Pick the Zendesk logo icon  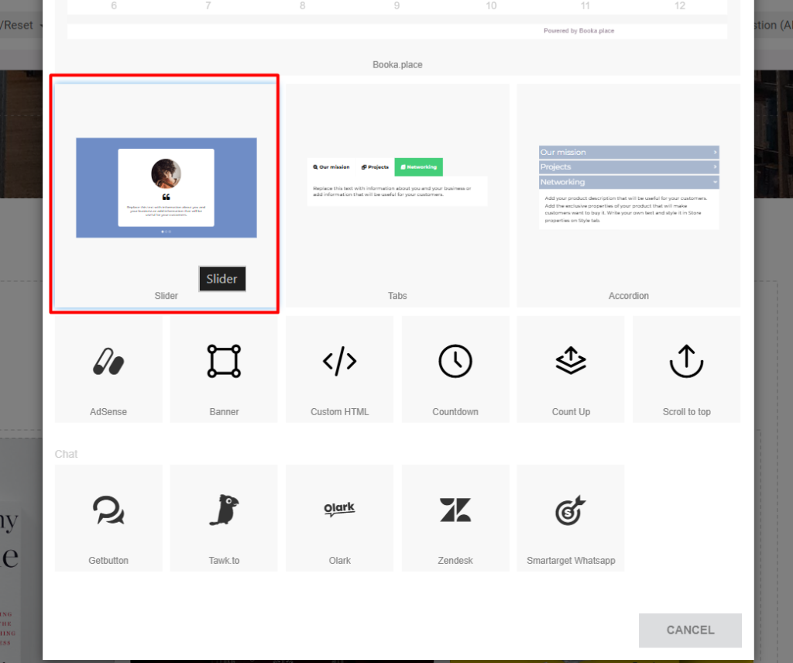coord(455,510)
